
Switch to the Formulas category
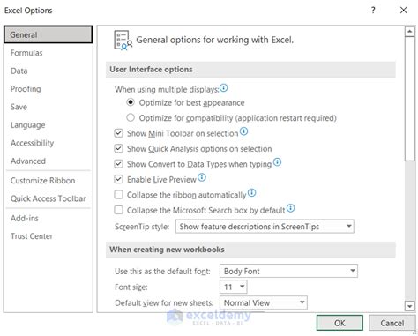pyautogui.click(x=49, y=53)
